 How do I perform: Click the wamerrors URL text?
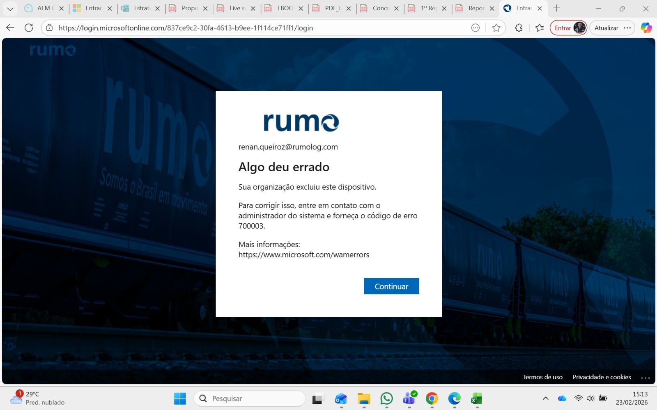[x=303, y=255]
